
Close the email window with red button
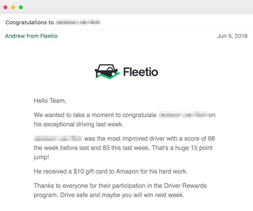pyautogui.click(x=5, y=7)
